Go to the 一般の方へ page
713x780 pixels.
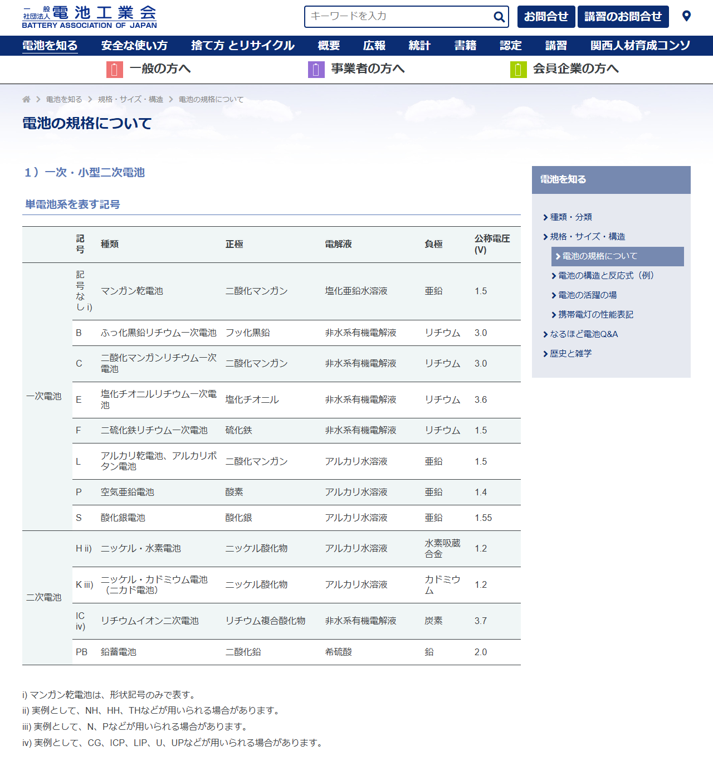click(160, 69)
